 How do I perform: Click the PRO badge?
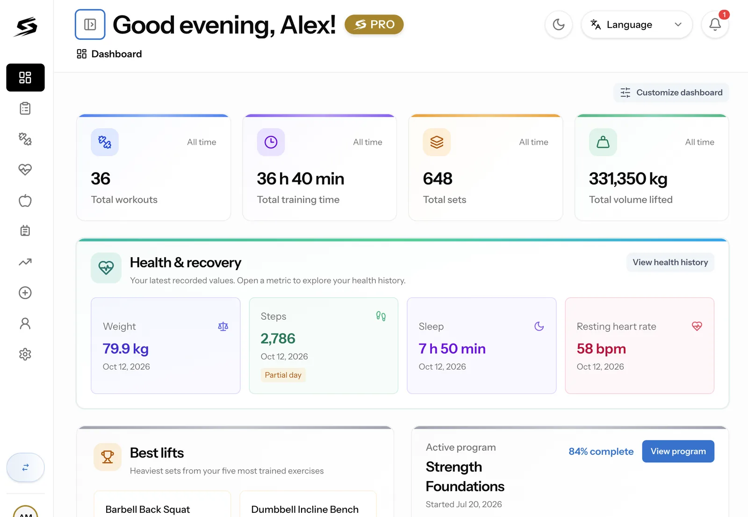click(374, 24)
